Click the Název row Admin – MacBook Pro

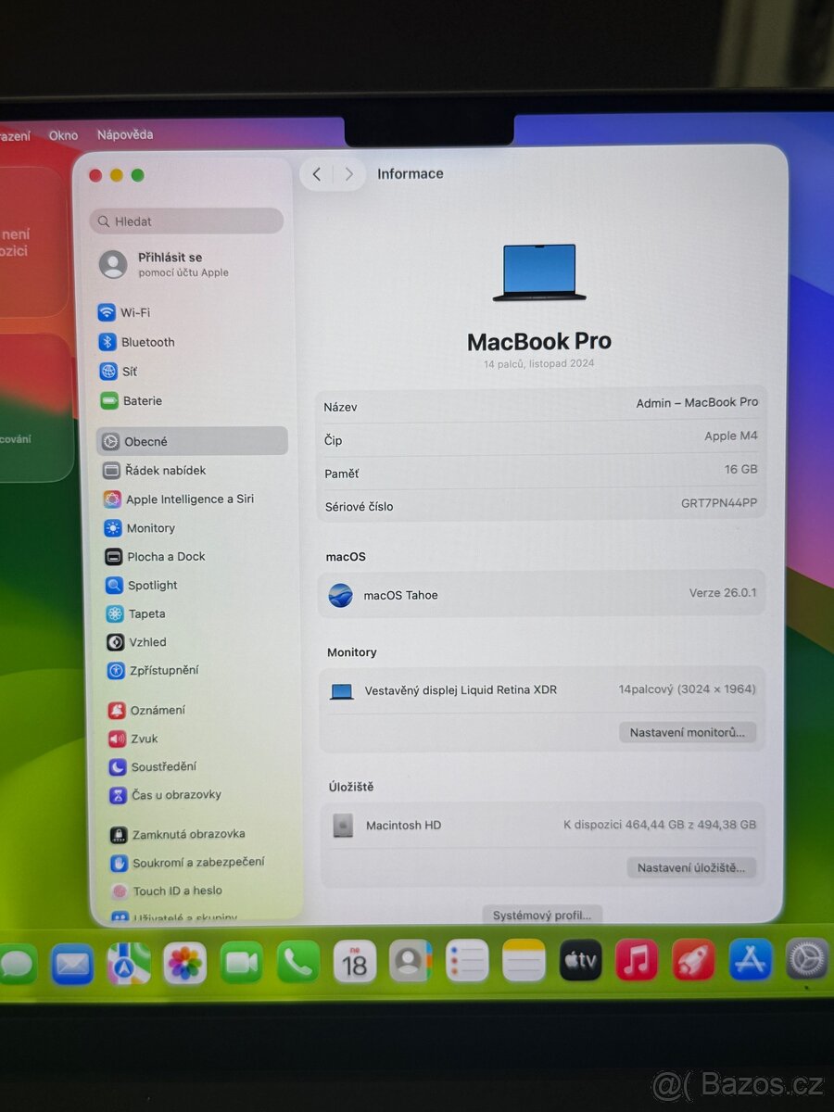tap(541, 404)
